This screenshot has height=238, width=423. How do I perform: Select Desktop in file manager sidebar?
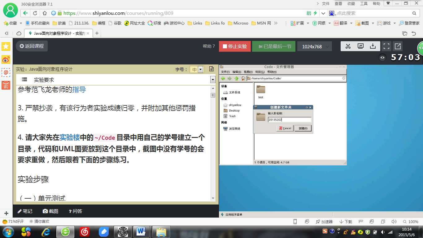click(x=231, y=111)
